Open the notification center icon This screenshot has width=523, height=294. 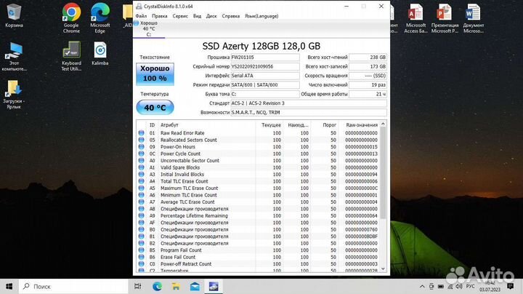click(510, 286)
